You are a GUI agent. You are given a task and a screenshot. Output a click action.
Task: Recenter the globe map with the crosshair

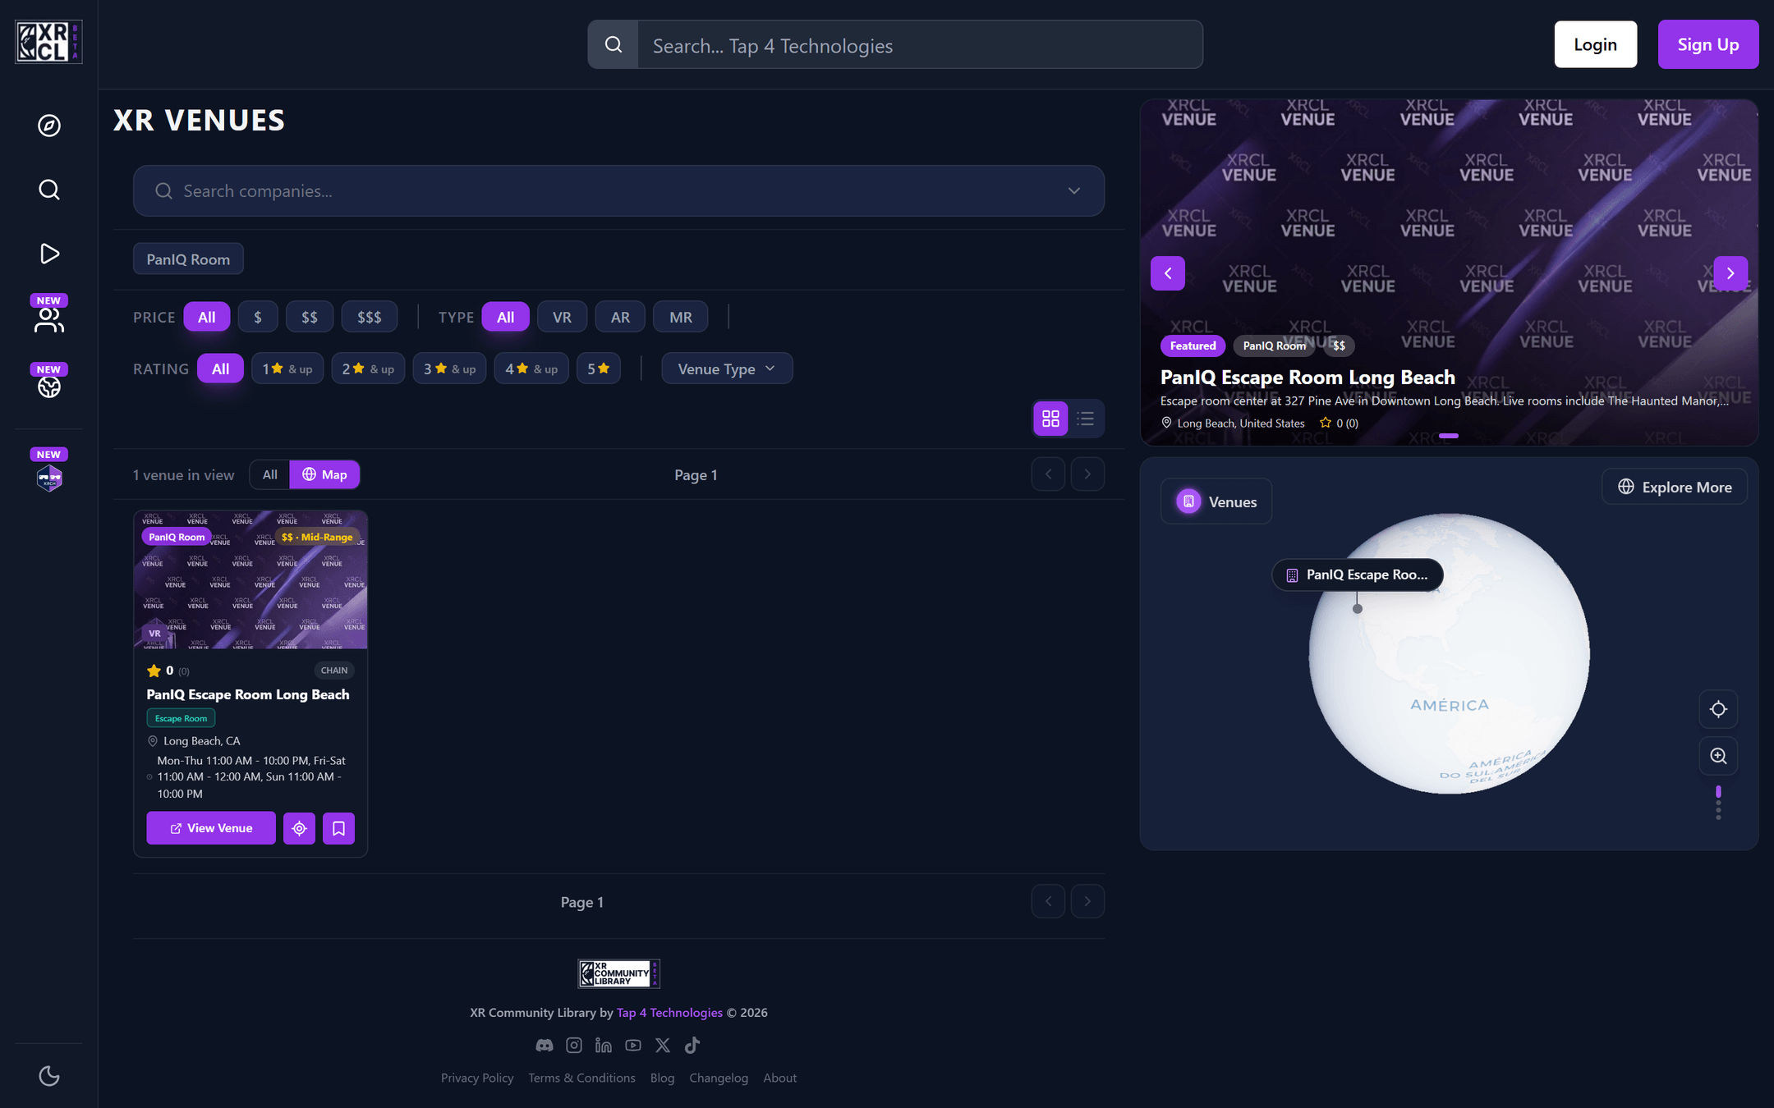pos(1718,709)
